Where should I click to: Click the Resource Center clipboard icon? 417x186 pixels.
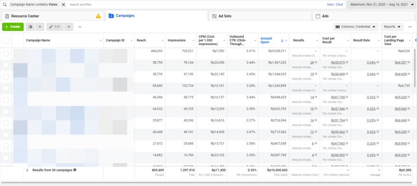coord(7,16)
